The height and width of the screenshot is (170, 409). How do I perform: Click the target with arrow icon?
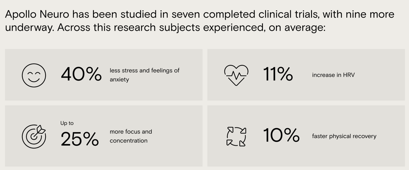point(34,136)
